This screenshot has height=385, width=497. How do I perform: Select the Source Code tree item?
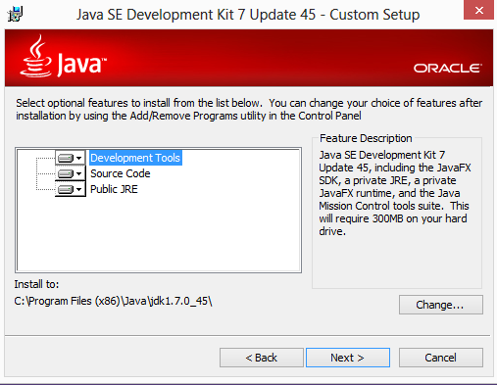click(121, 173)
